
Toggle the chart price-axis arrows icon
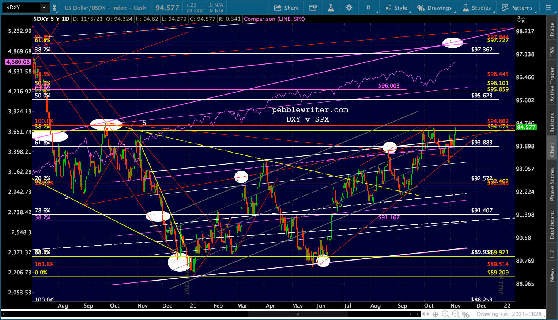tap(521, 19)
